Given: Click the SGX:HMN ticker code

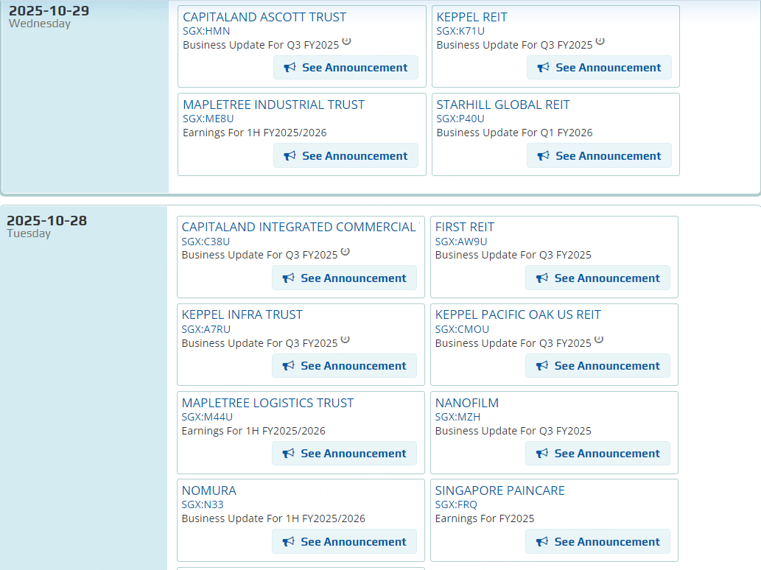Looking at the screenshot, I should pyautogui.click(x=206, y=31).
